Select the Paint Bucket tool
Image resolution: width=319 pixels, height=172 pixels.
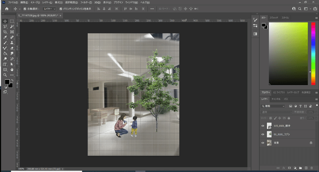(x=5, y=53)
